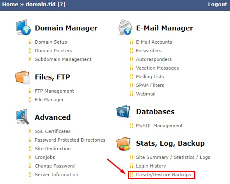
Task: Go to E-Mail Accounts
Action: (x=154, y=42)
